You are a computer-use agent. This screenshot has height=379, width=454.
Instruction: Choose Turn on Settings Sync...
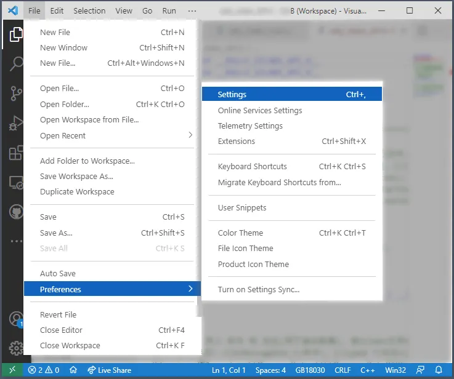coord(292,289)
